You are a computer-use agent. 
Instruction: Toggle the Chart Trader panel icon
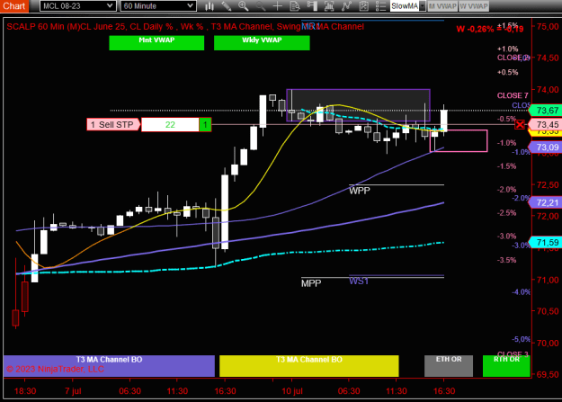(x=312, y=6)
